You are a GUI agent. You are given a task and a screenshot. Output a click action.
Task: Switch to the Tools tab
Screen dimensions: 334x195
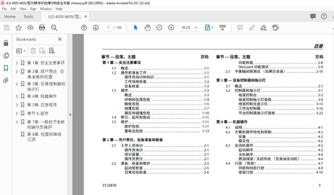point(28,16)
